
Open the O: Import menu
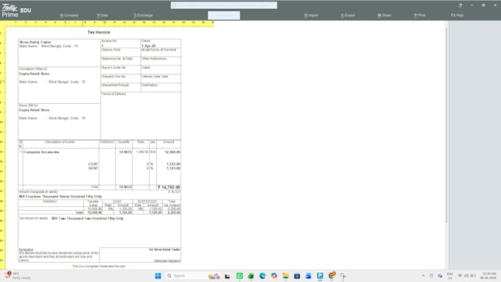[x=311, y=15]
